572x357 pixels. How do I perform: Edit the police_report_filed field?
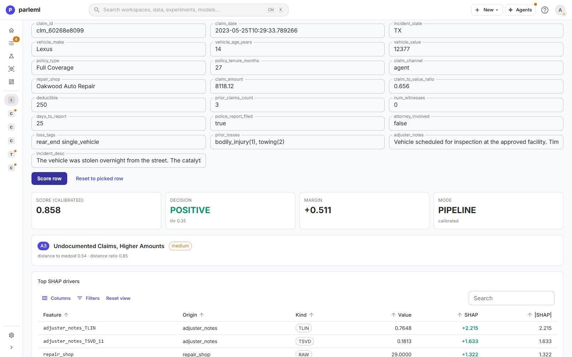(x=297, y=124)
